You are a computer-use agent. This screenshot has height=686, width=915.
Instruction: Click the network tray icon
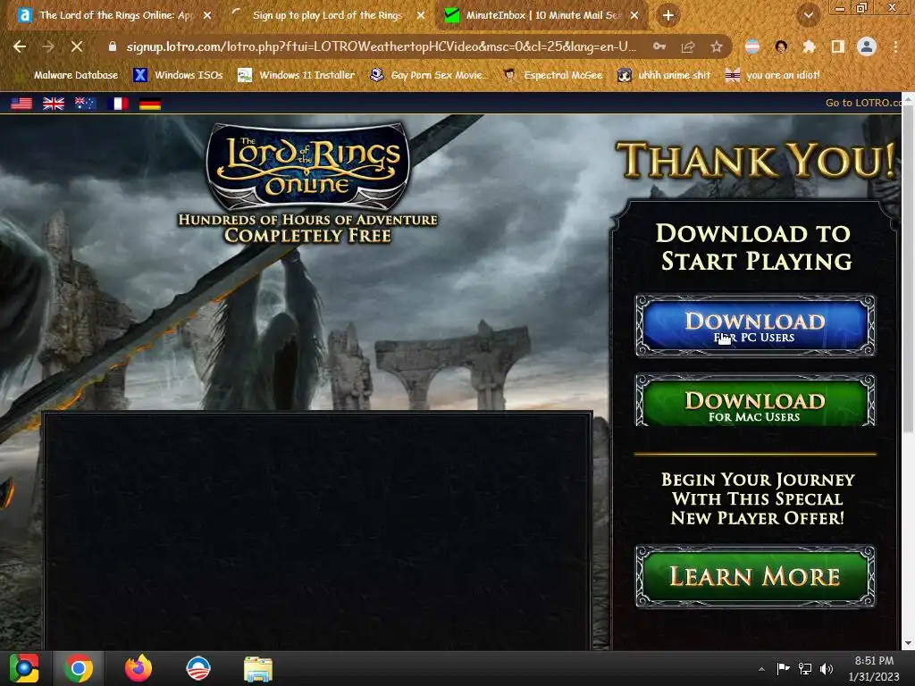click(x=805, y=668)
